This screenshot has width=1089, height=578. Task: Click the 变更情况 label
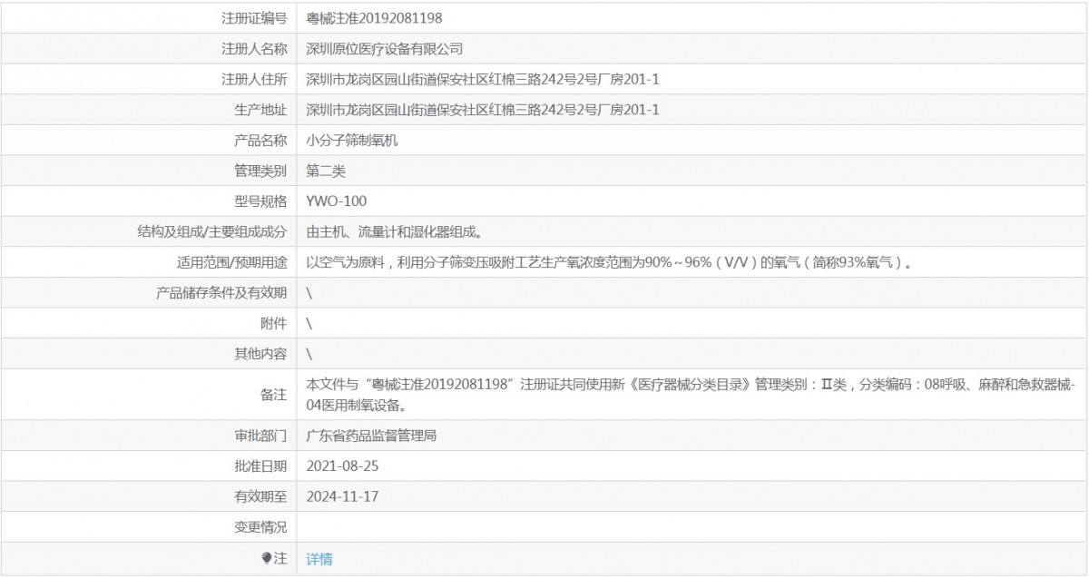(x=260, y=527)
